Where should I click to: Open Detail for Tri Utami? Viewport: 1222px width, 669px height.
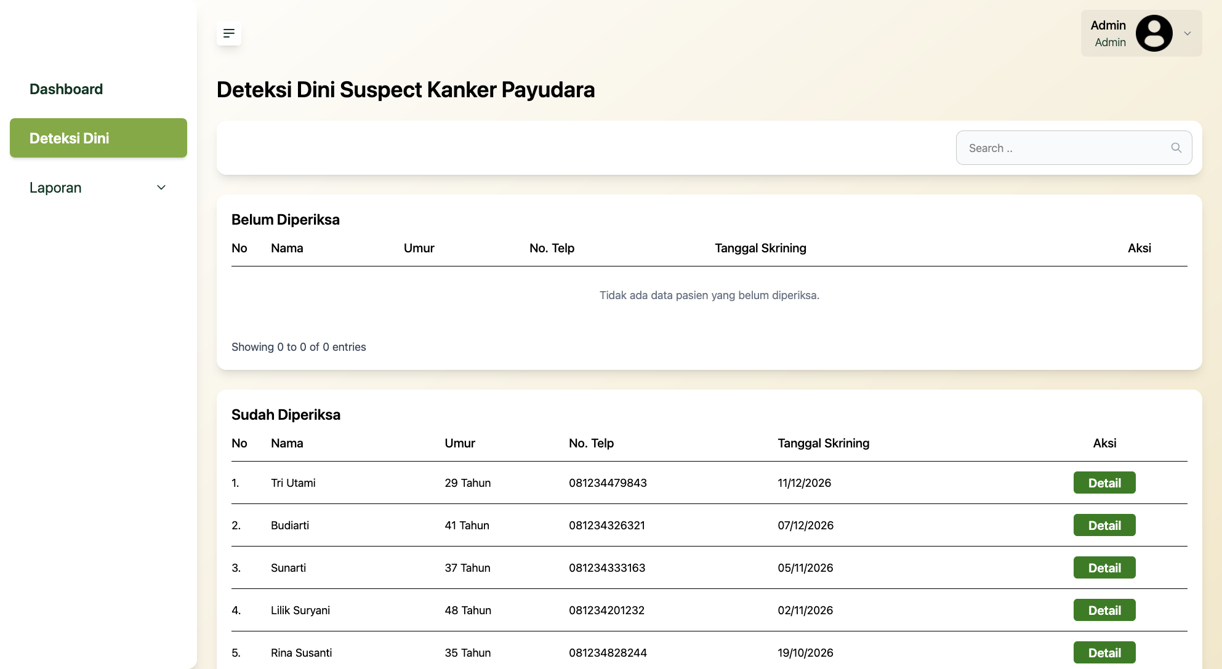(x=1104, y=483)
